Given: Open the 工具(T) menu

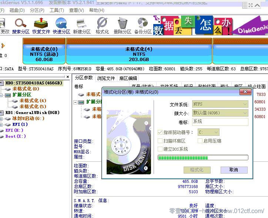Looking at the screenshot, I should [x=57, y=10].
